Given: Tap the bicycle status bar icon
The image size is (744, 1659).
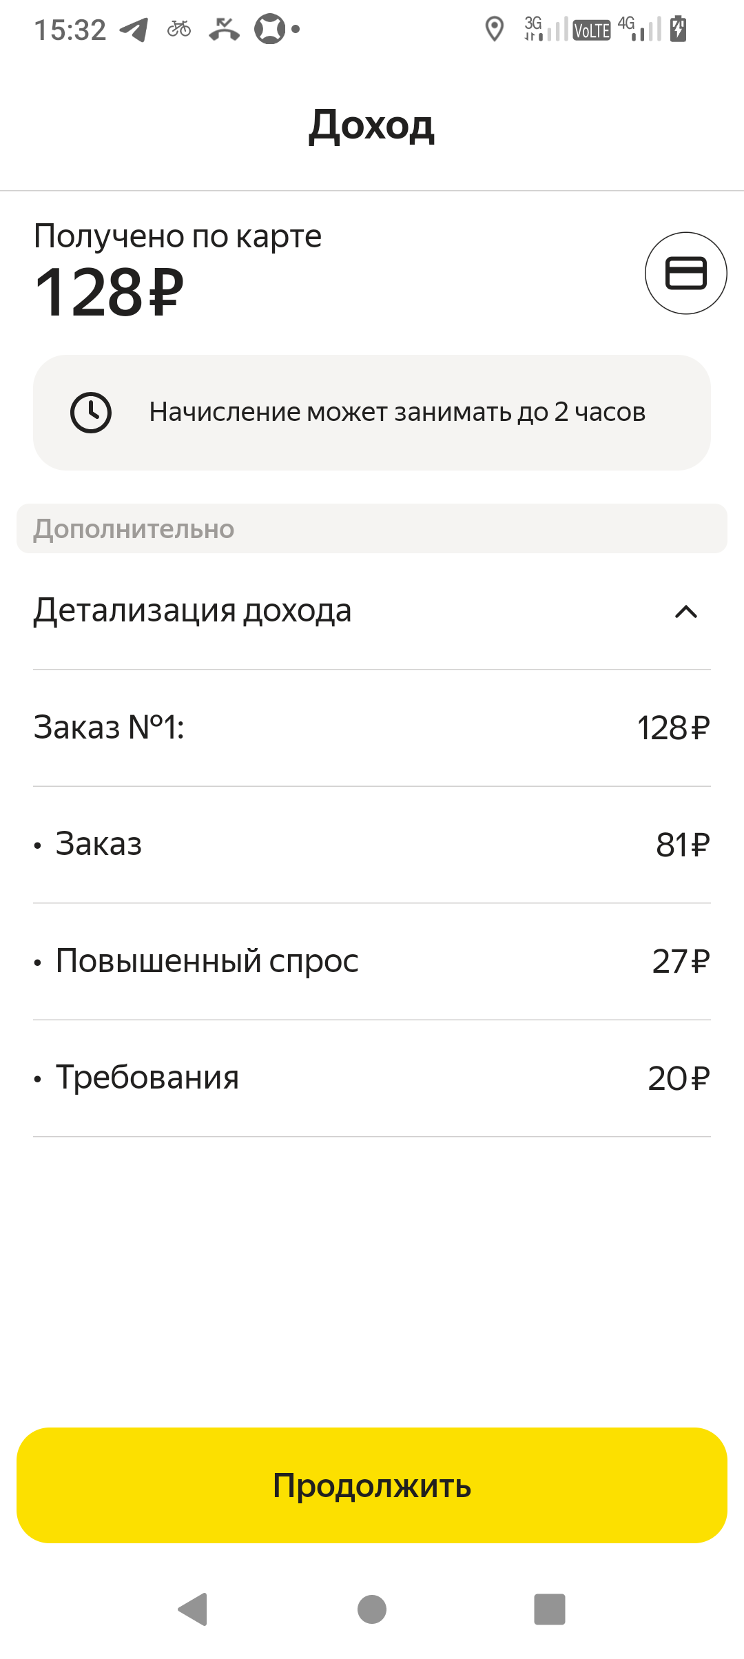Looking at the screenshot, I should point(179,29).
